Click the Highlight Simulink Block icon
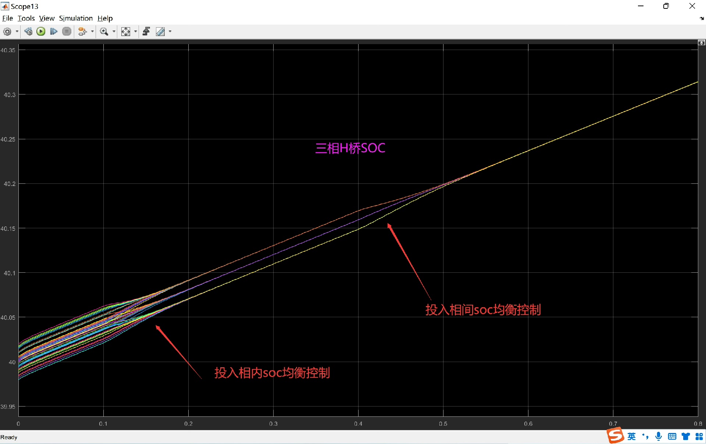The height and width of the screenshot is (444, 706). point(82,32)
